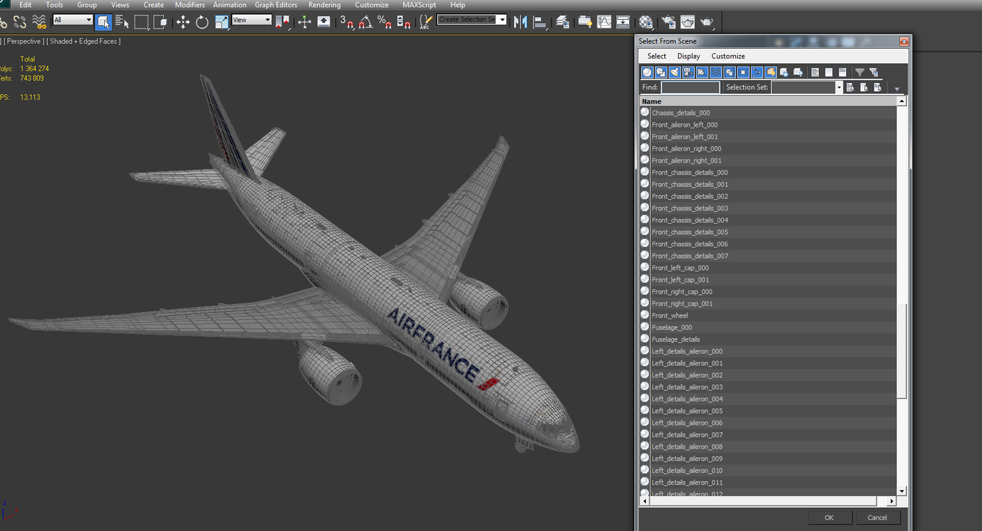982x531 pixels.
Task: Open the reference coordinate 'View' dropdown
Action: click(x=251, y=20)
